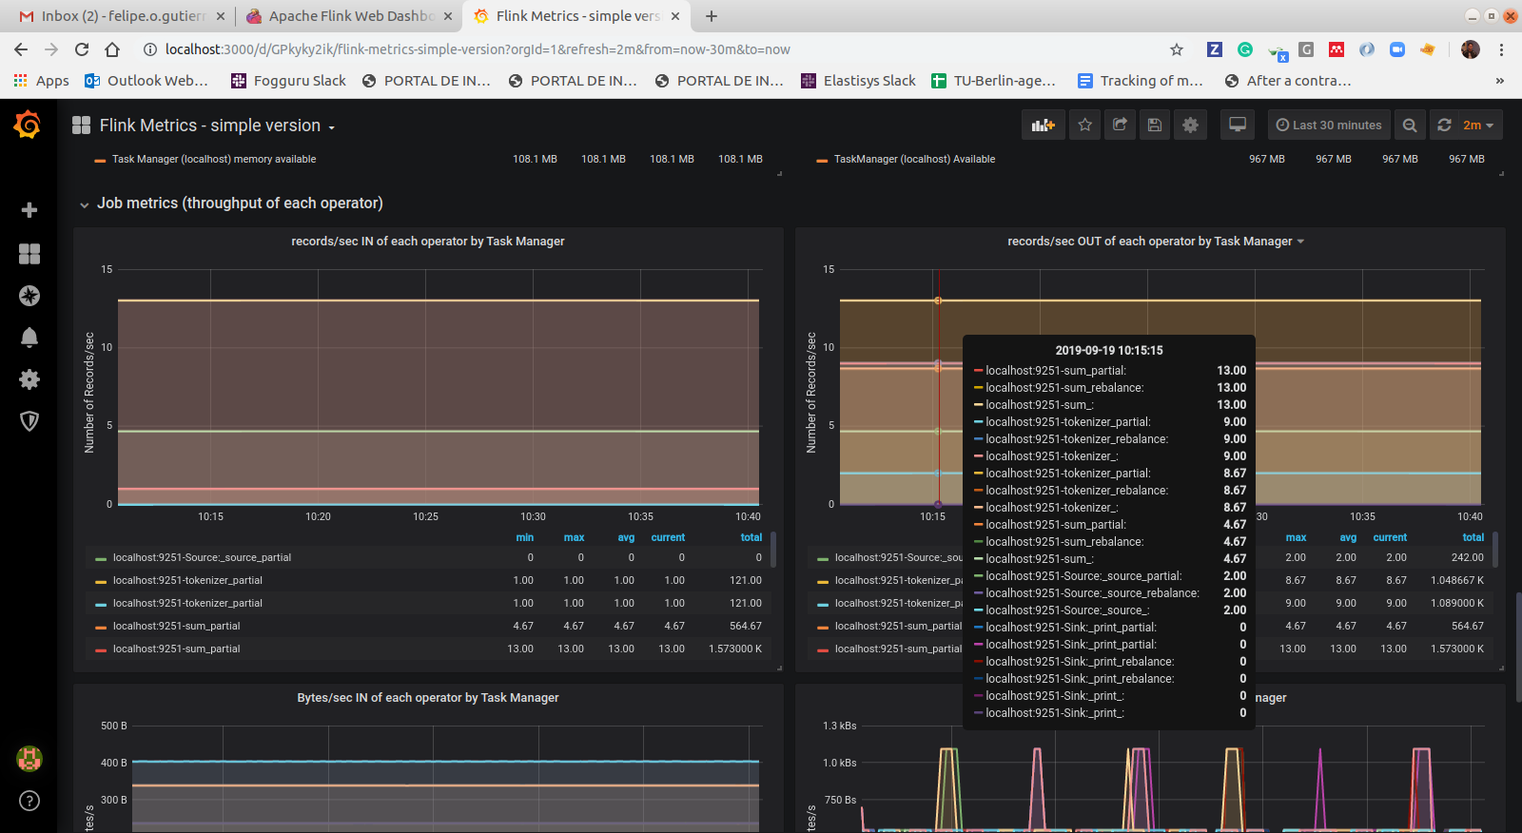
Task: Sort left legend by total column
Action: [x=751, y=538]
